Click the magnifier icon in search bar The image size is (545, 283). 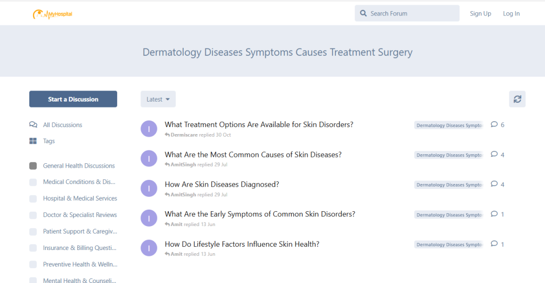tap(364, 13)
